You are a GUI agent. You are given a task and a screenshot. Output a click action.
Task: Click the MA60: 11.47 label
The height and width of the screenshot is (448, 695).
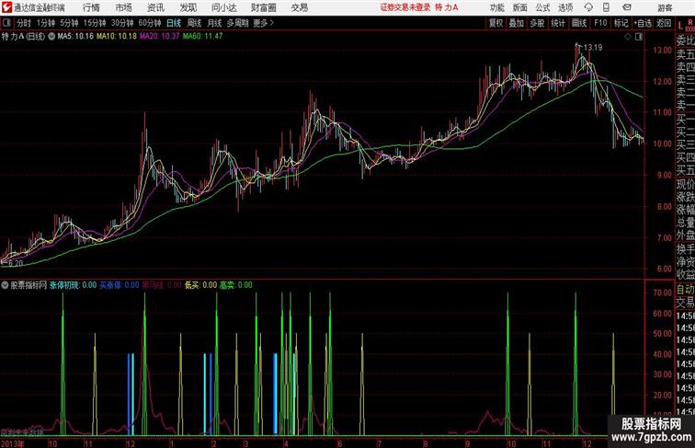pos(202,37)
